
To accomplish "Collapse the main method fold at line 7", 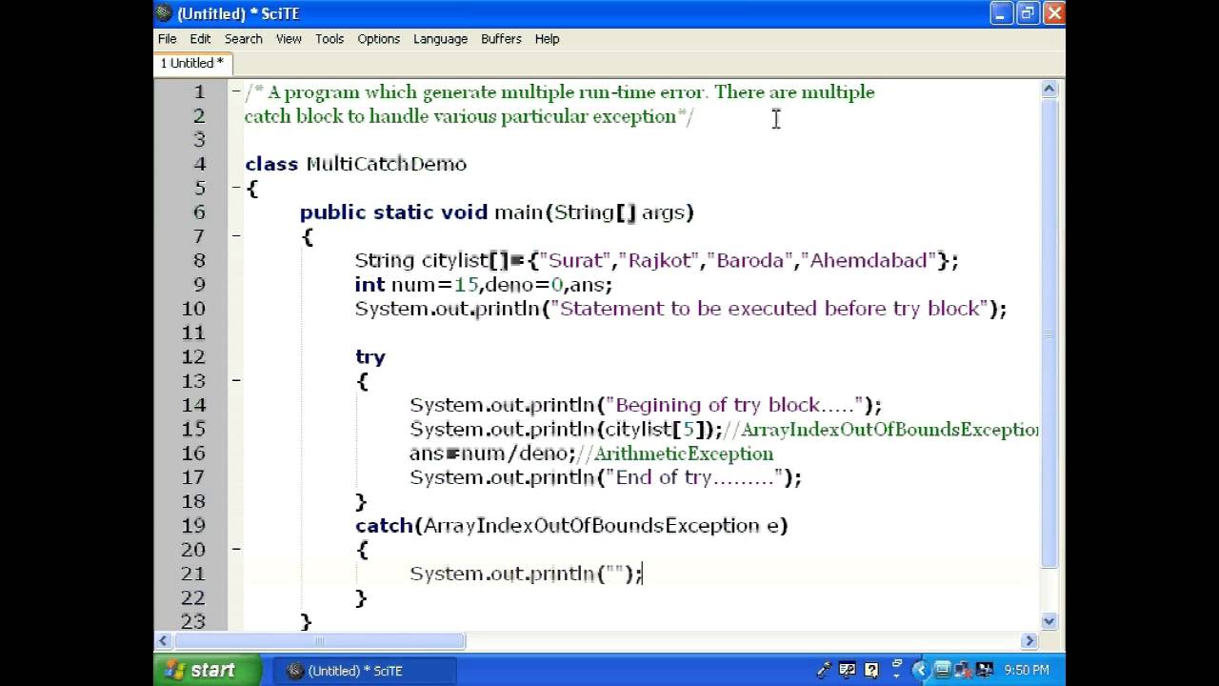I will pos(235,235).
